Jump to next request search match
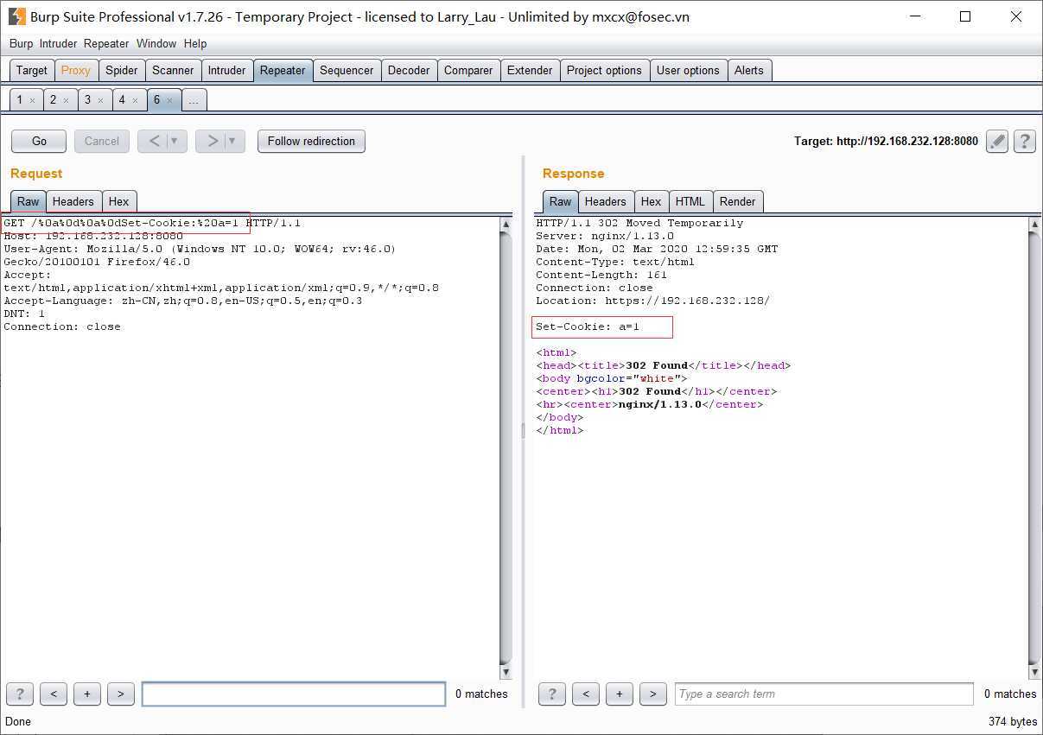 [x=121, y=694]
